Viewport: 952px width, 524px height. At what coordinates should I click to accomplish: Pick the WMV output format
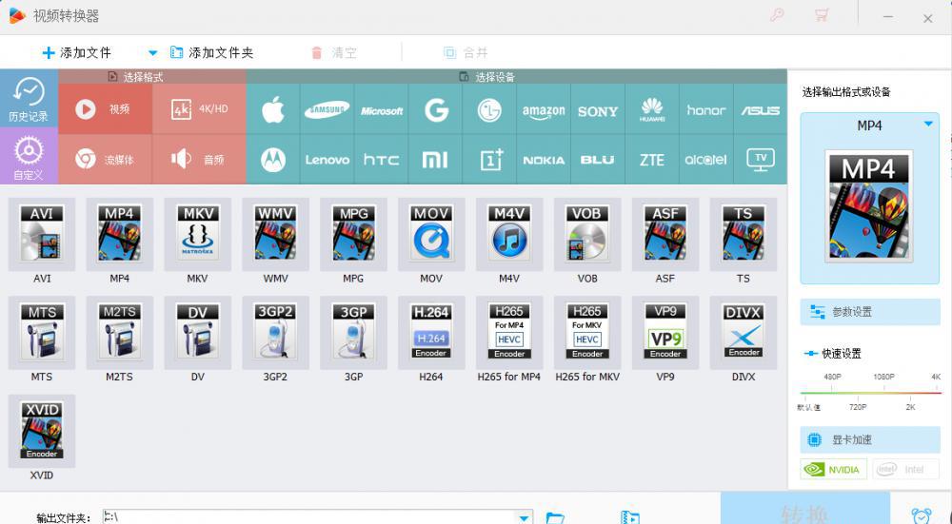[275, 234]
